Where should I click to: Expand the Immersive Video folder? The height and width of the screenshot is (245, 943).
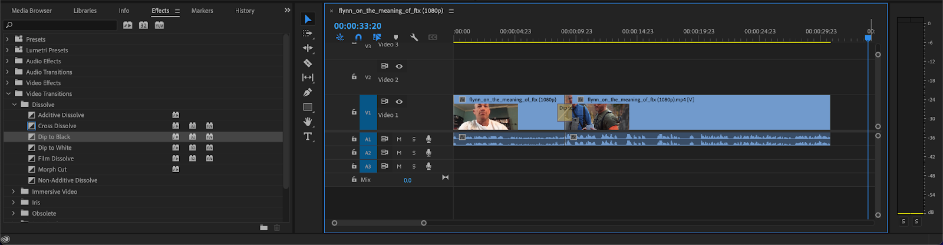click(x=14, y=192)
